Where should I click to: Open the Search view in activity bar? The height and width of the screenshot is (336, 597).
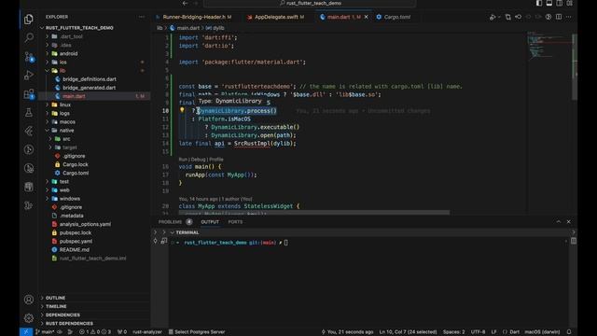click(x=29, y=37)
